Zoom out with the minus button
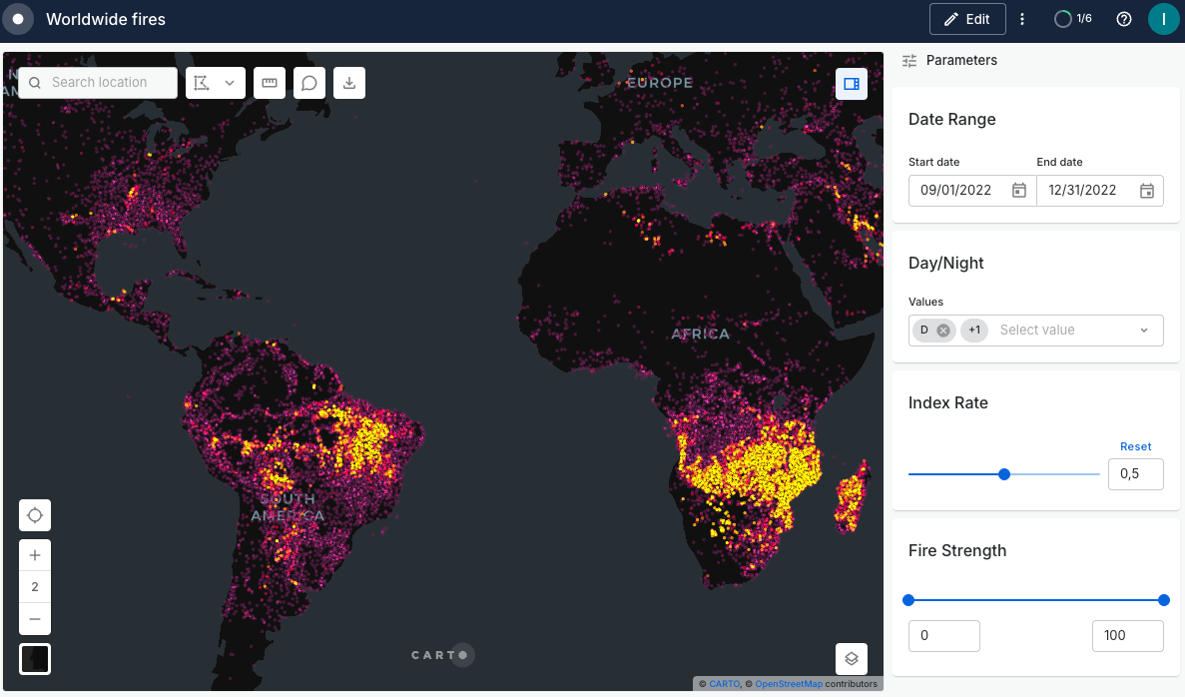Screen dimensions: 1185x697 (35, 619)
